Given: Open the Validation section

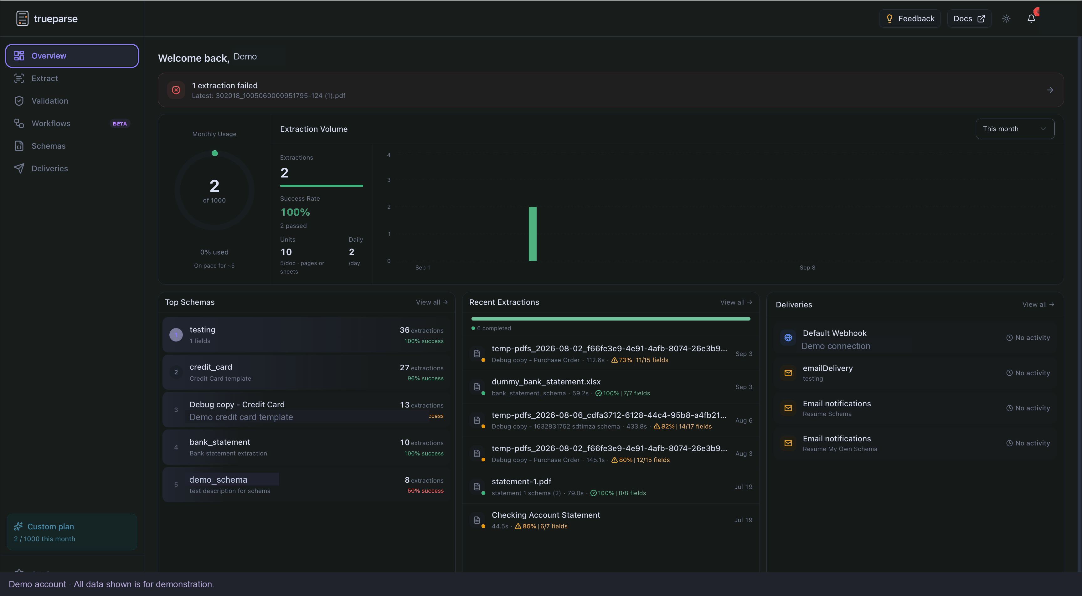Looking at the screenshot, I should 72,101.
